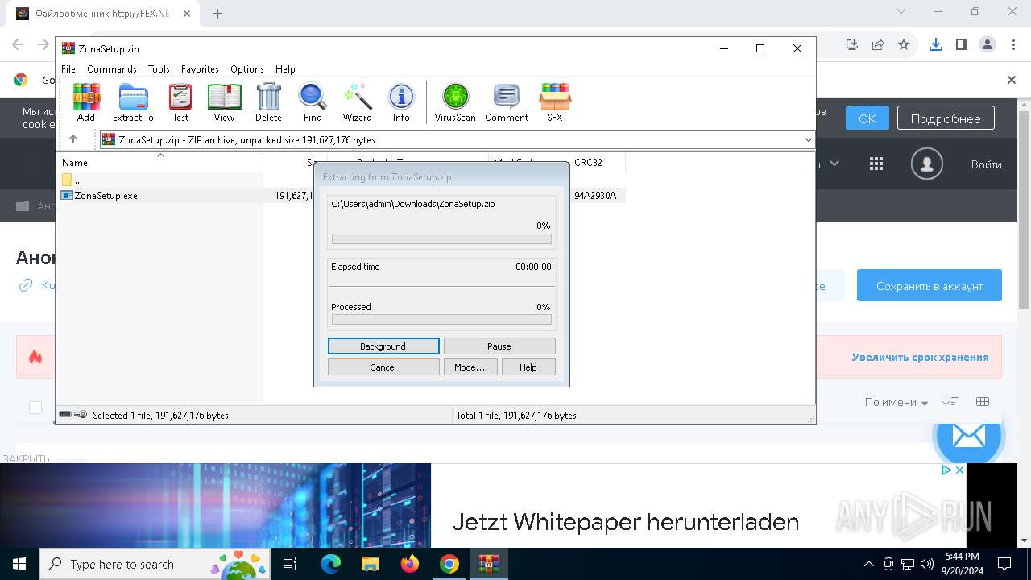Viewport: 1031px width, 580px height.
Task: Open the WinRAR File menu
Action: coord(68,69)
